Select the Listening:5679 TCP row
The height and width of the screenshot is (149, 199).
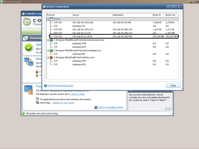[x=112, y=47]
